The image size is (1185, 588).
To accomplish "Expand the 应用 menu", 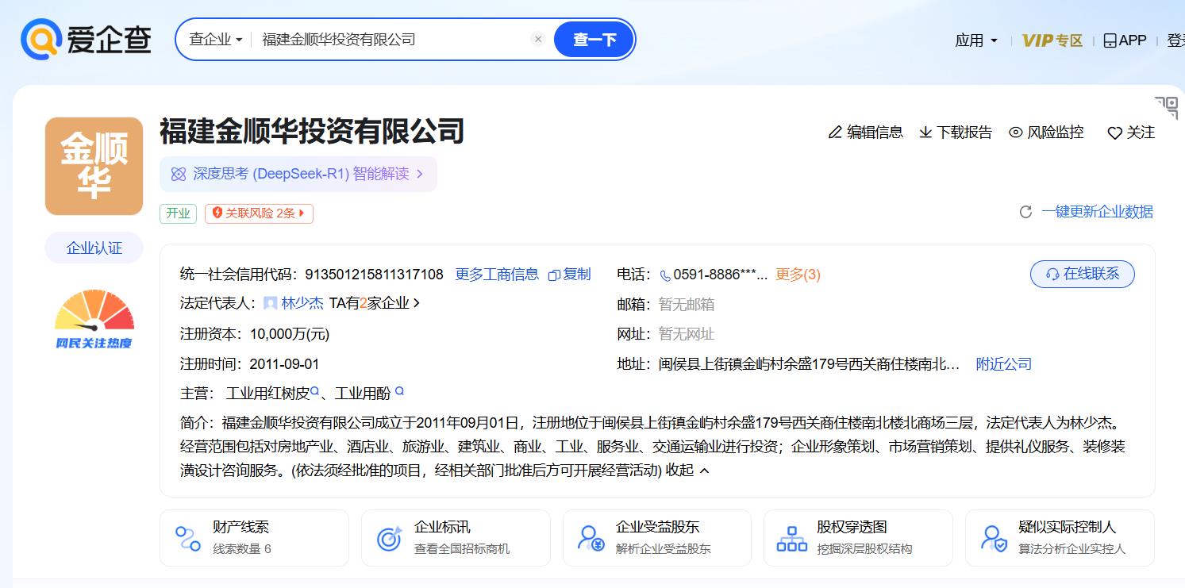I will click(976, 40).
